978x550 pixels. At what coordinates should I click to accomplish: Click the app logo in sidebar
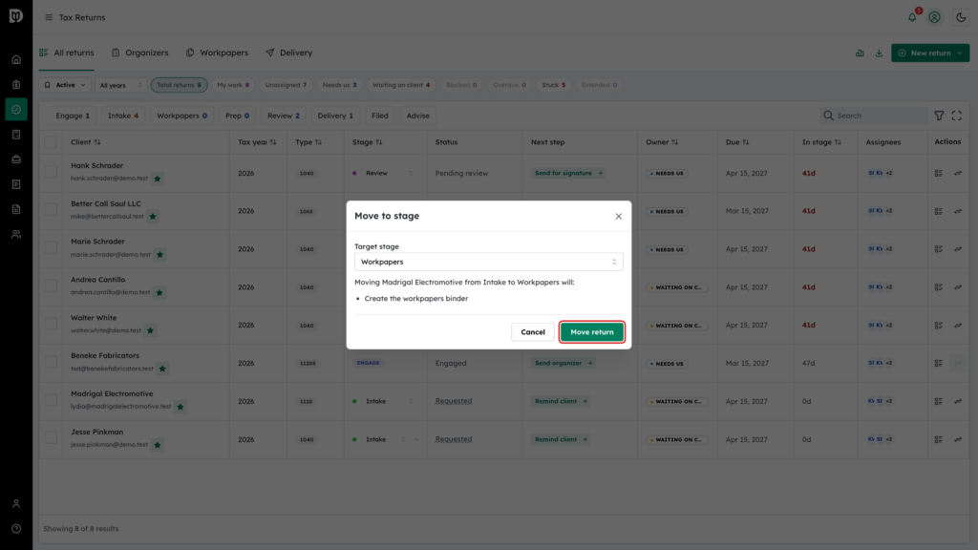tap(16, 16)
